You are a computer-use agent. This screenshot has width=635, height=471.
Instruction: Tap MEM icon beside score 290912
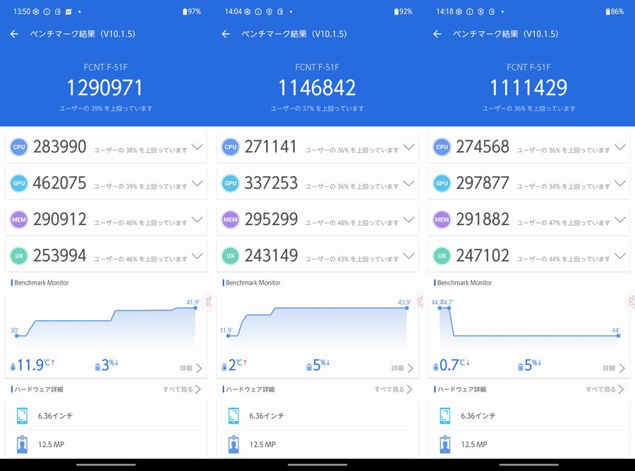pyautogui.click(x=19, y=219)
